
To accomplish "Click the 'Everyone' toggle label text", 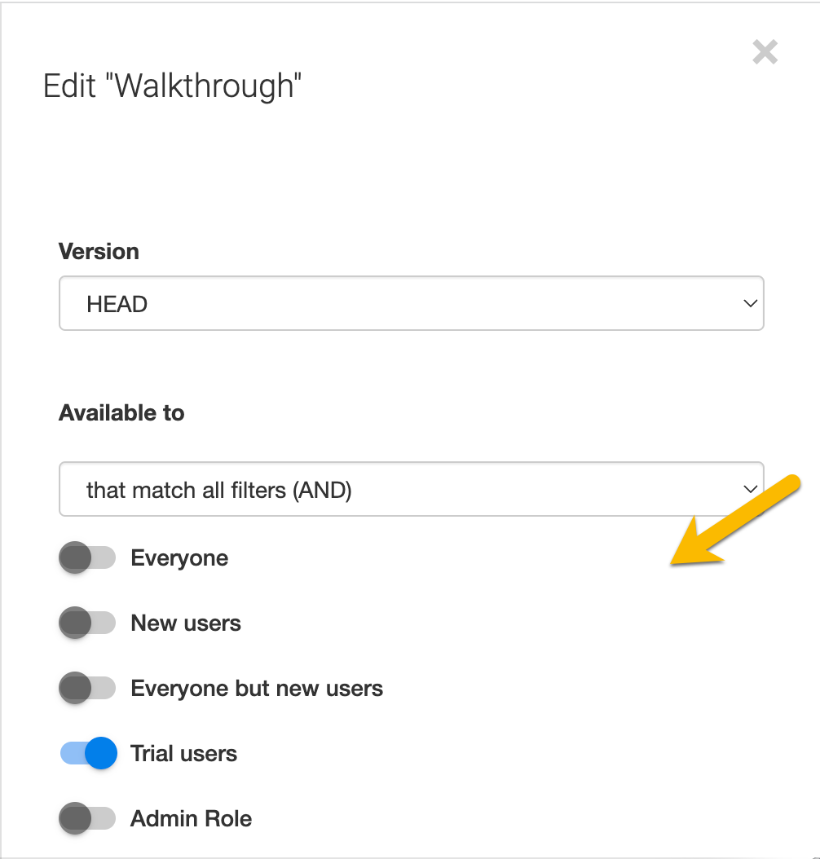I will (x=179, y=558).
